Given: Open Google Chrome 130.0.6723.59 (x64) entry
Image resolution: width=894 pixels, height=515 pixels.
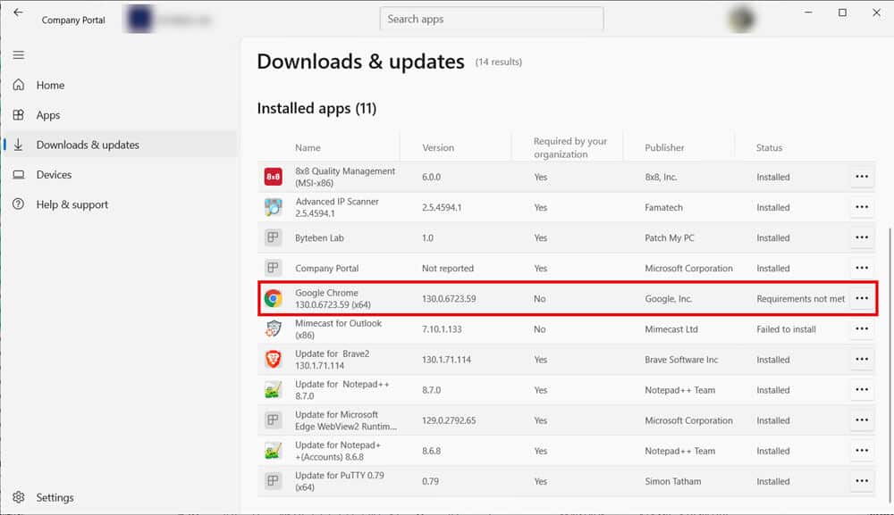Looking at the screenshot, I should [x=333, y=298].
